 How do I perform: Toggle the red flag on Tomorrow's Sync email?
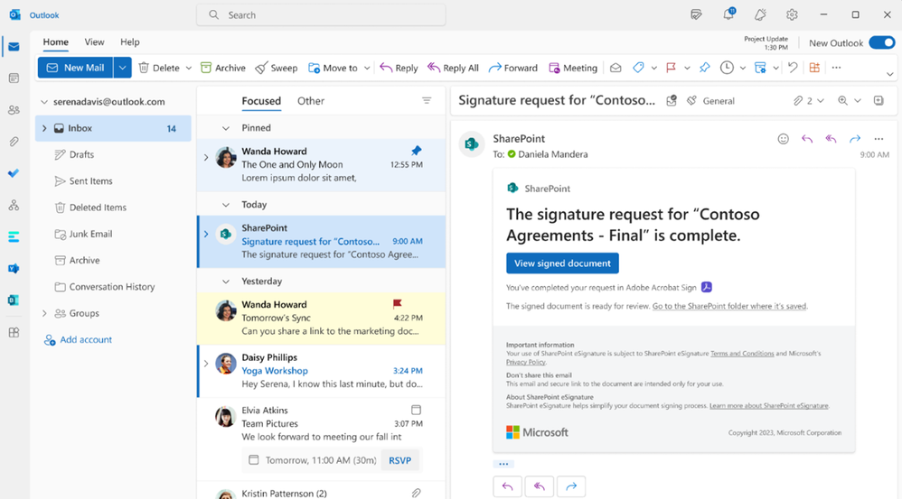(x=398, y=304)
